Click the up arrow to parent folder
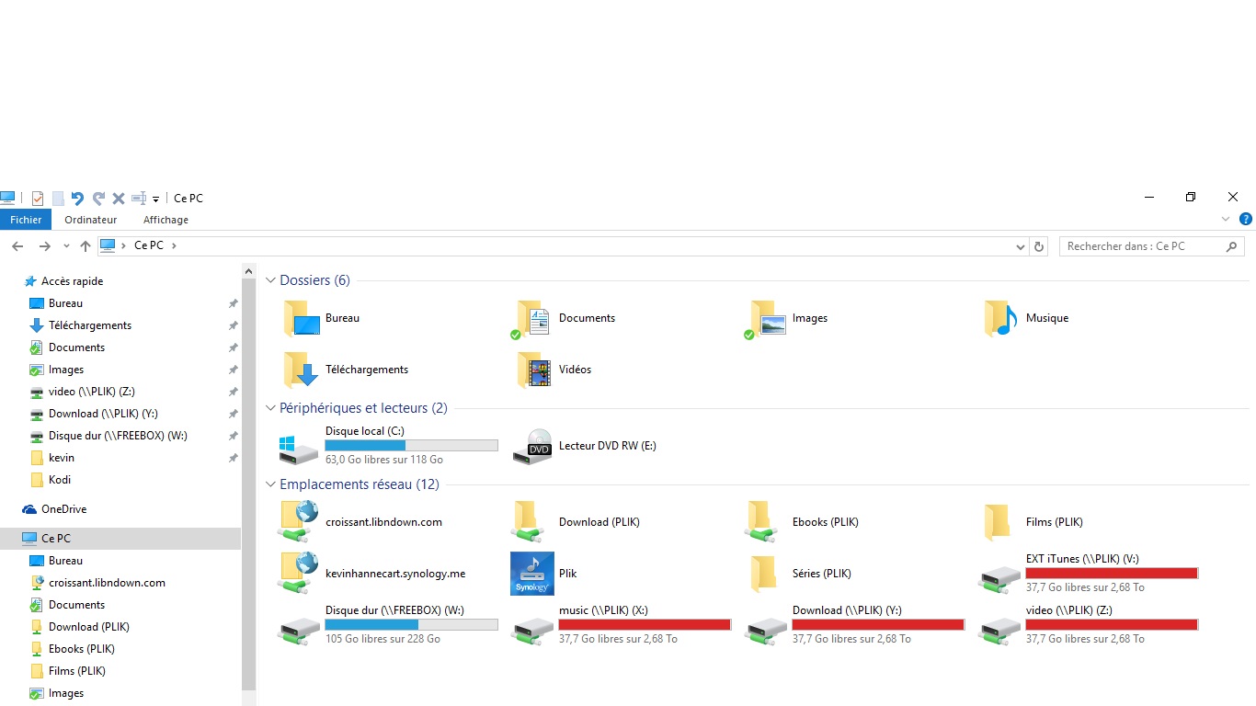The image size is (1256, 706). click(x=86, y=246)
